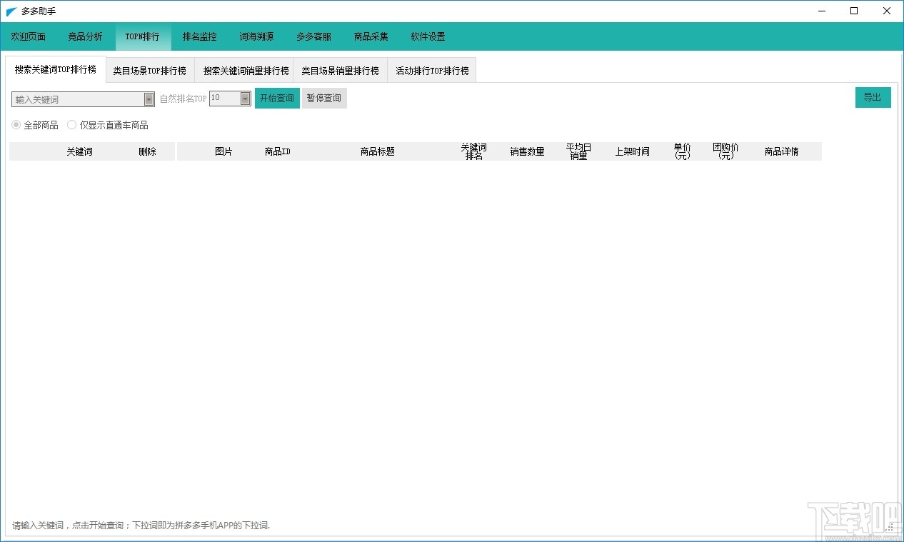This screenshot has height=542, width=904.
Task: Click the 商品标题 column header
Action: [378, 151]
